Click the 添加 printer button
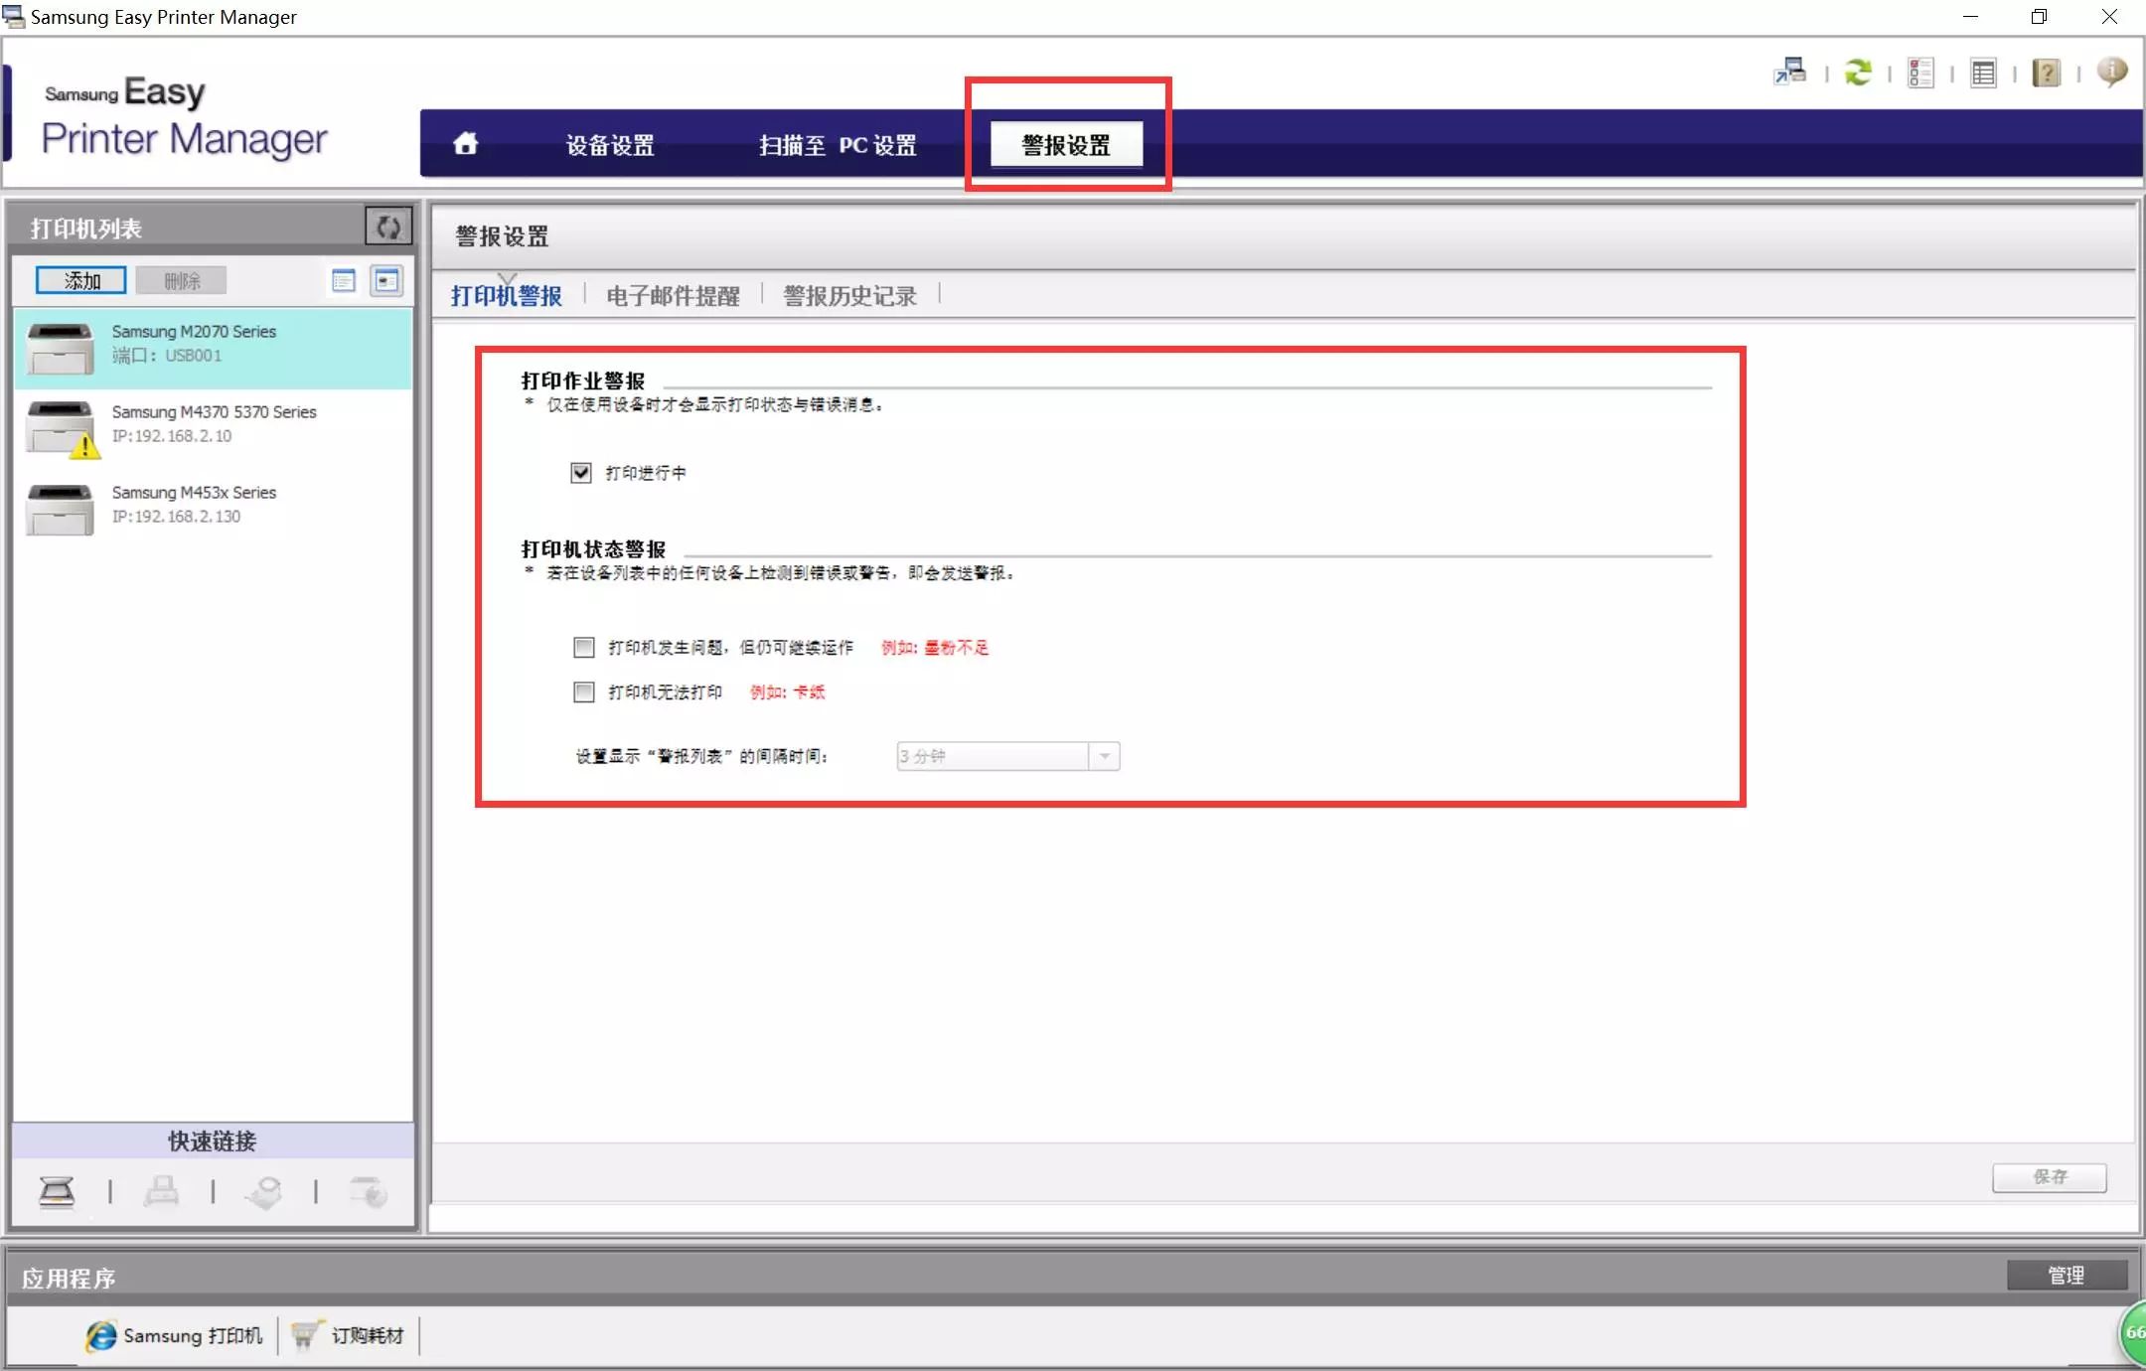 coord(81,280)
